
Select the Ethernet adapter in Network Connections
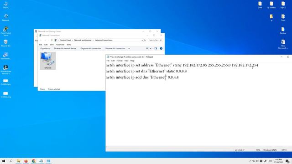(47, 61)
